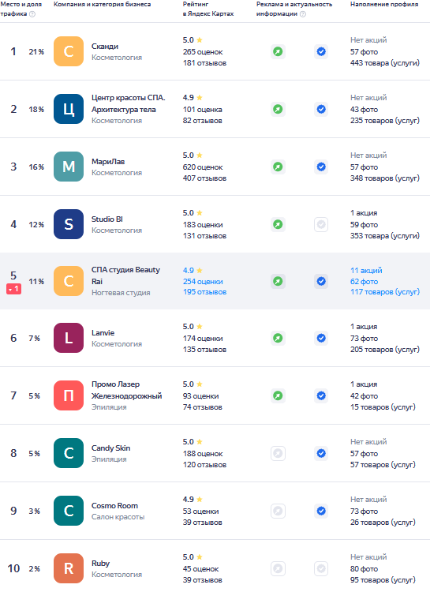Click the inactive advertising icon for Cosmo Room
The width and height of the screenshot is (430, 592).
tap(278, 511)
